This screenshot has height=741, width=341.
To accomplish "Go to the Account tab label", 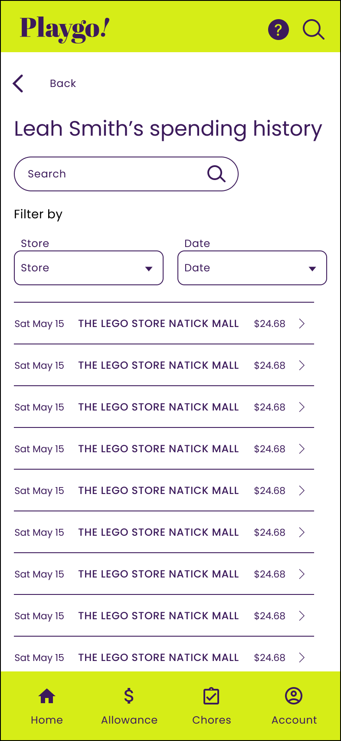I will pos(294,720).
